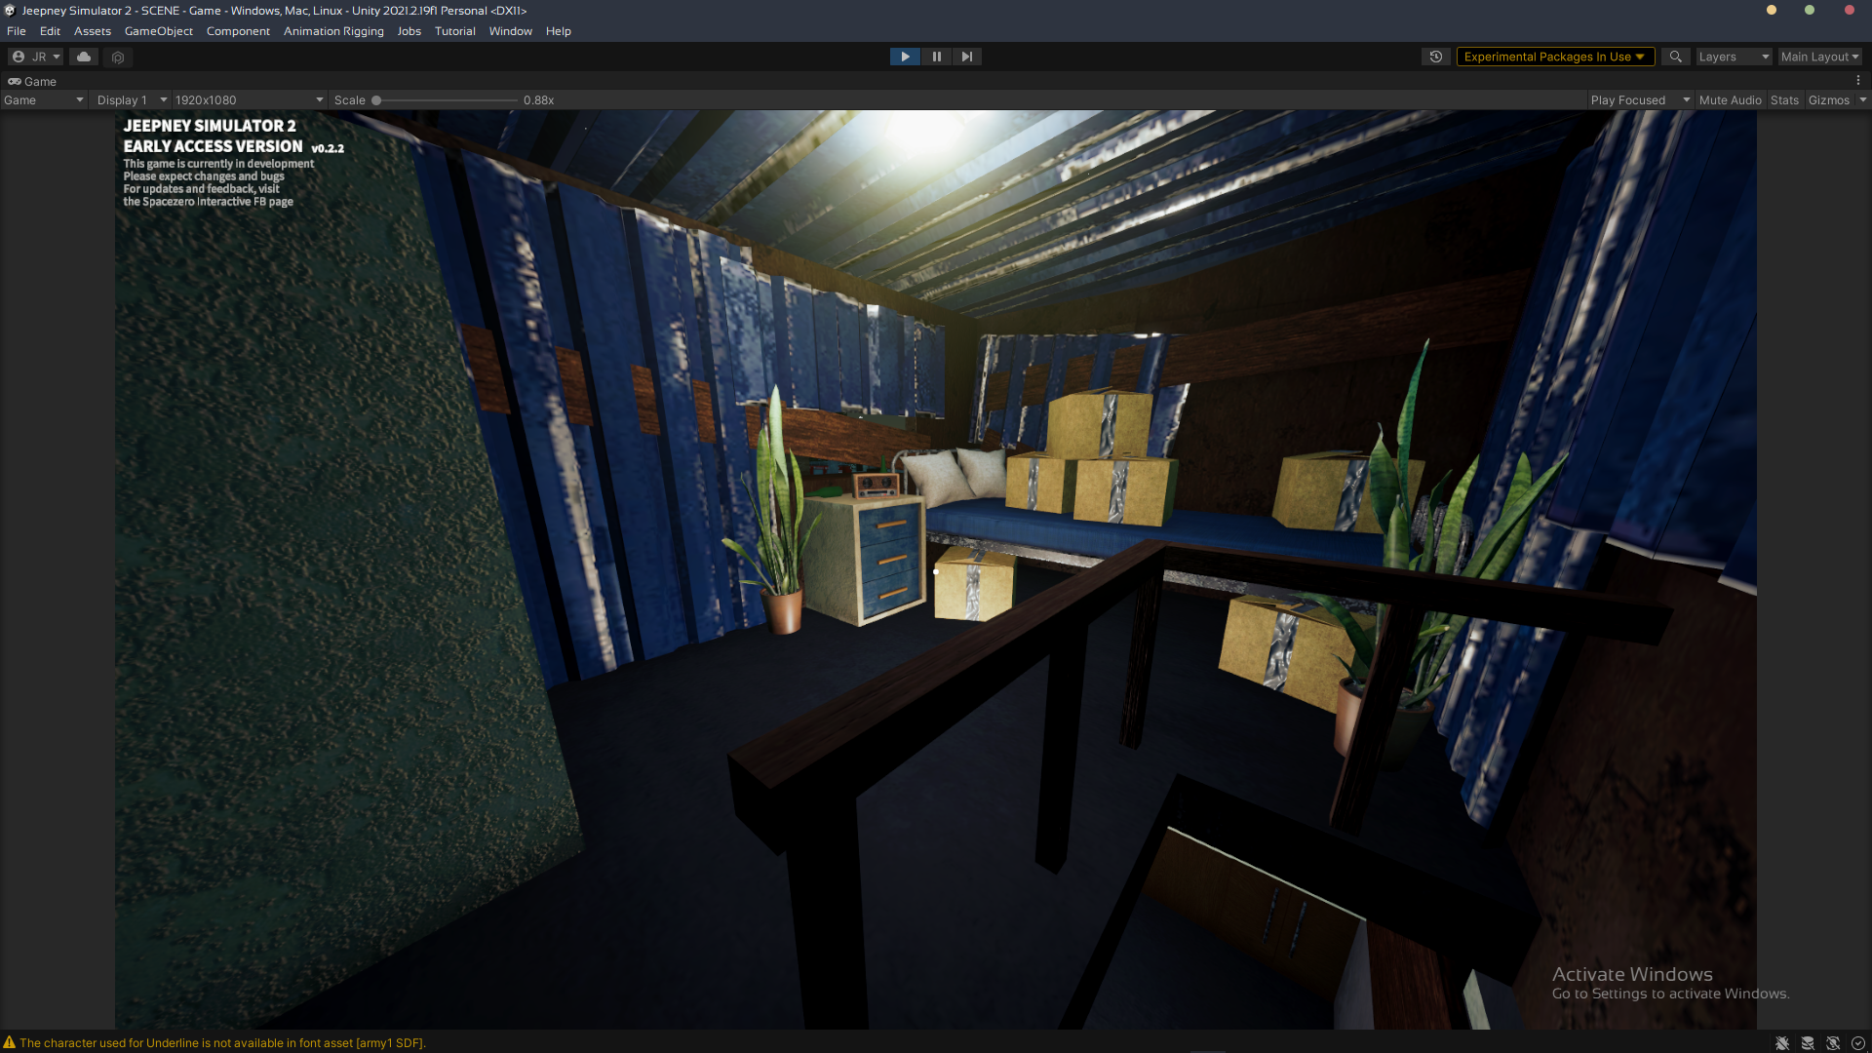Open the Game view mode dropdown
The image size is (1872, 1053).
point(43,100)
